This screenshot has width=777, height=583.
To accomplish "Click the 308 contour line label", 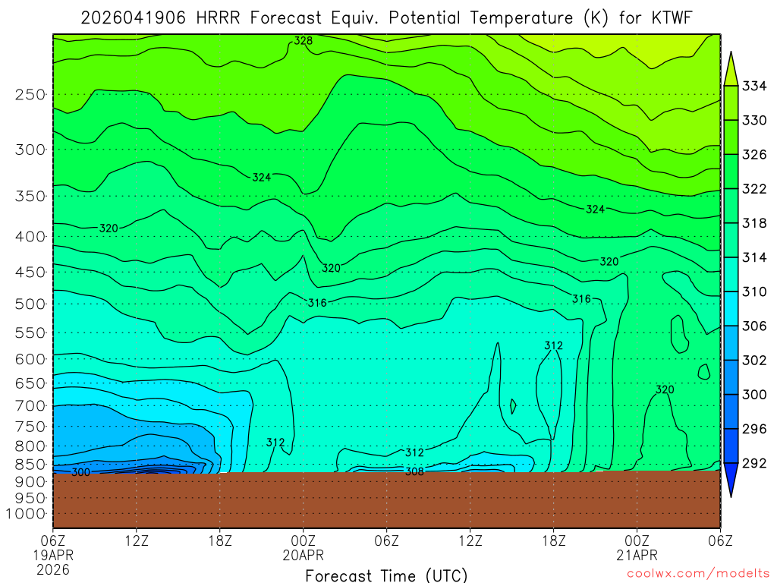I will coord(414,471).
